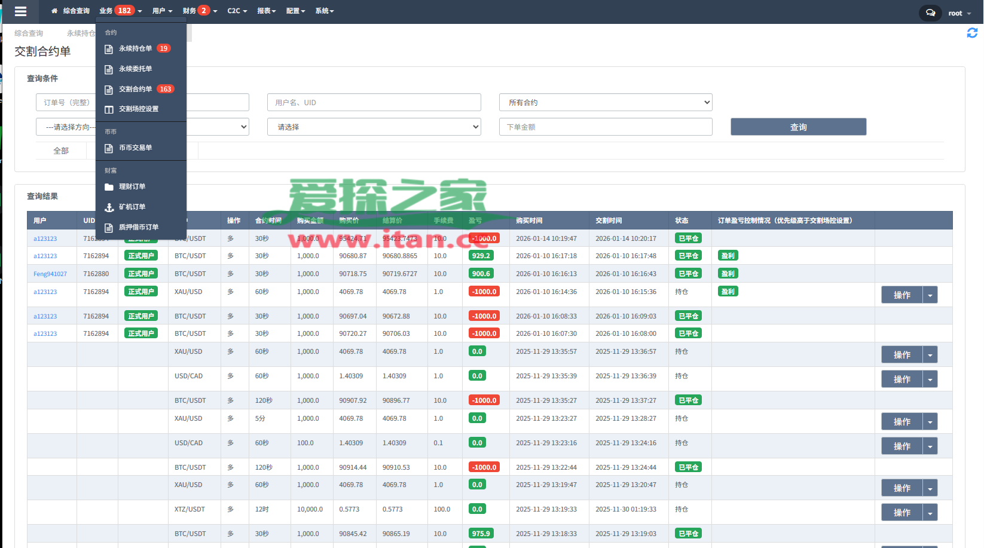Expand the root user dropdown
Image resolution: width=984 pixels, height=548 pixels.
pyautogui.click(x=959, y=13)
